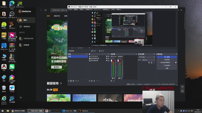Increase transition duration with the up stepper
The image size is (202, 113).
pyautogui.click(x=154, y=59)
